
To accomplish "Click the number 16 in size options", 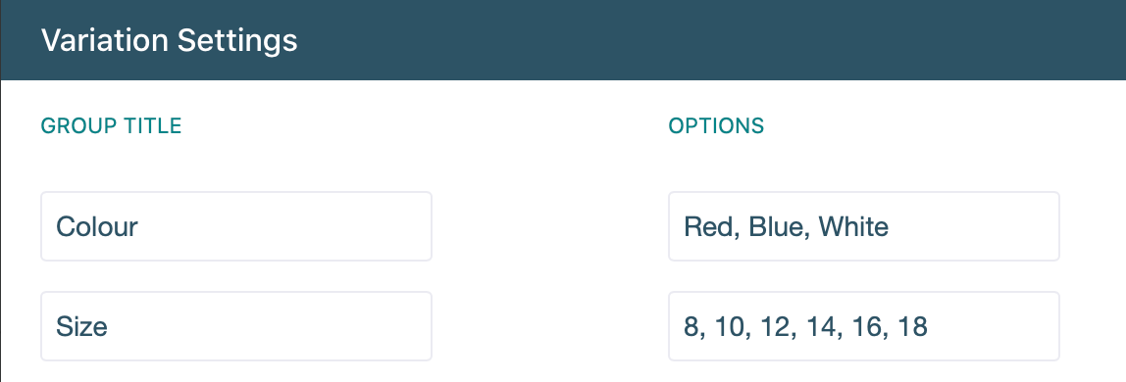I will click(x=869, y=327).
